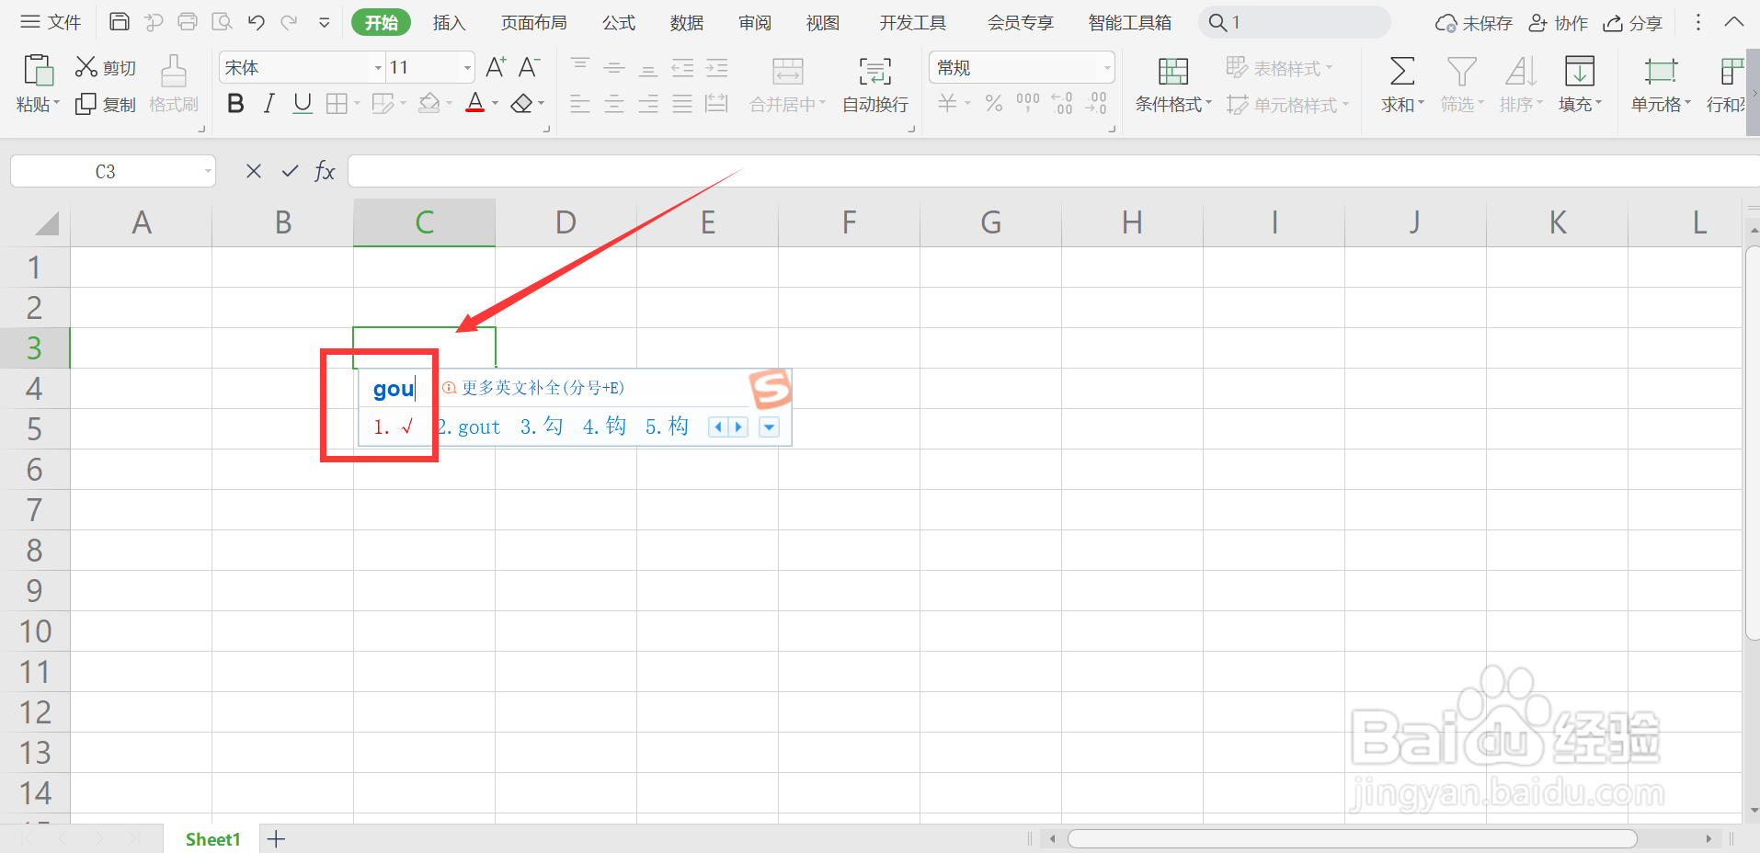Apply fill color bucket icon
The width and height of the screenshot is (1760, 853).
[x=429, y=104]
